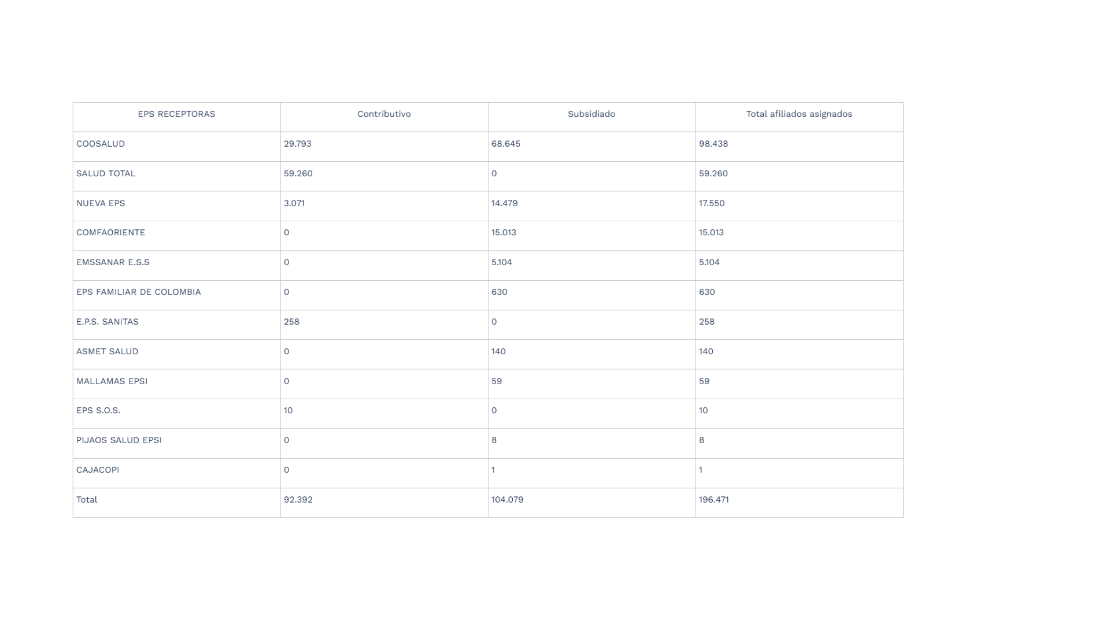Select the EPS S.O.S. row label
The image size is (1110, 624).
(98, 411)
